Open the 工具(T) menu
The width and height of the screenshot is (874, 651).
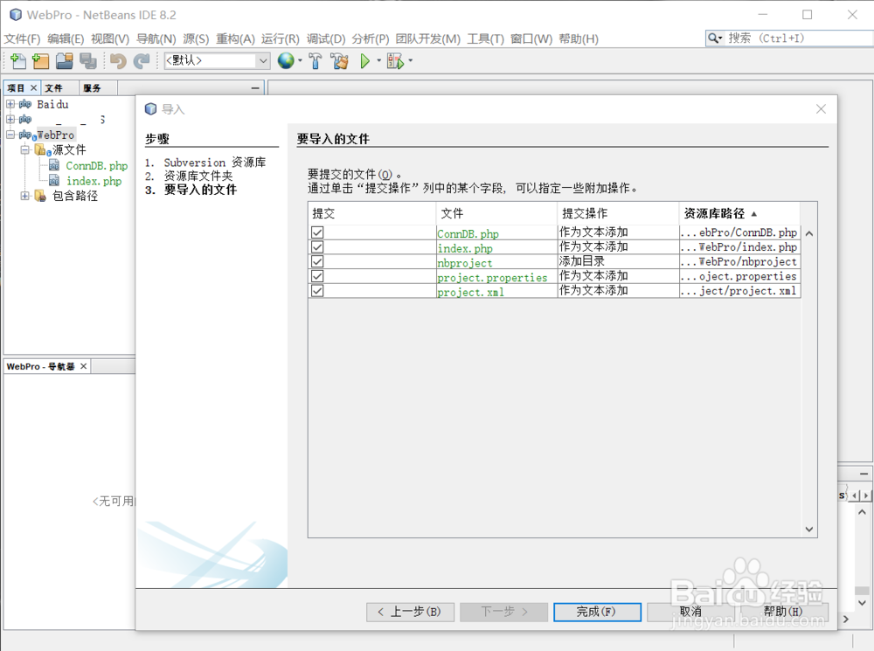click(x=485, y=38)
